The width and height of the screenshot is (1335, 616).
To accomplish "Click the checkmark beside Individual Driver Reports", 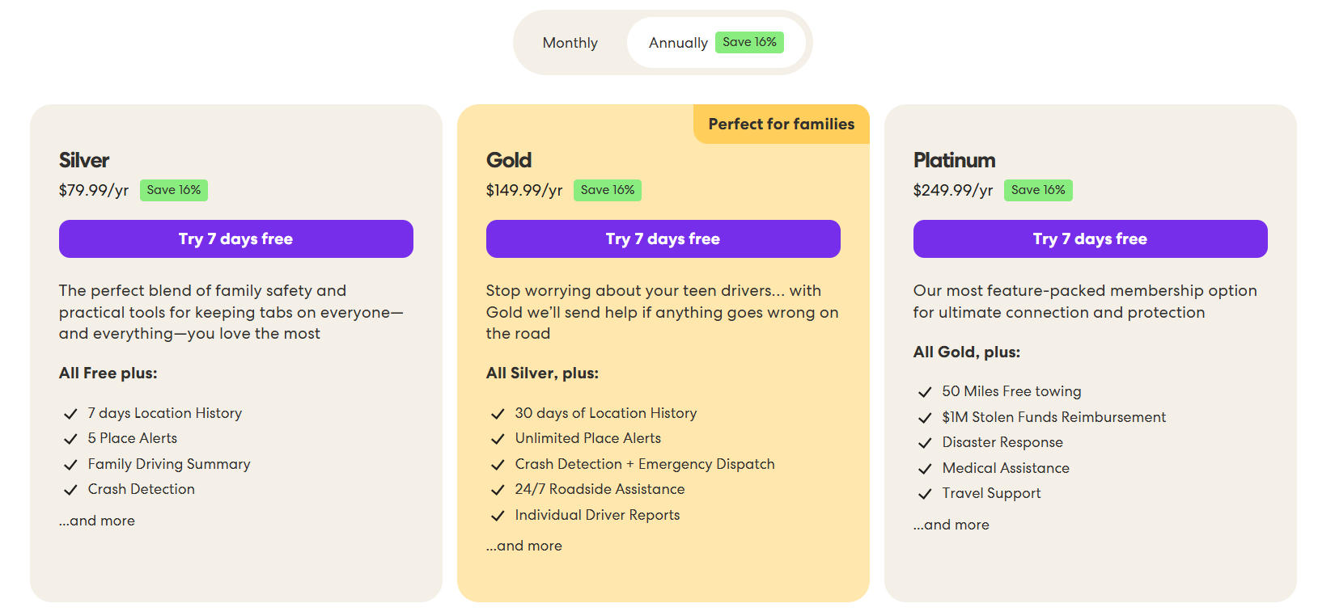I will (x=498, y=515).
